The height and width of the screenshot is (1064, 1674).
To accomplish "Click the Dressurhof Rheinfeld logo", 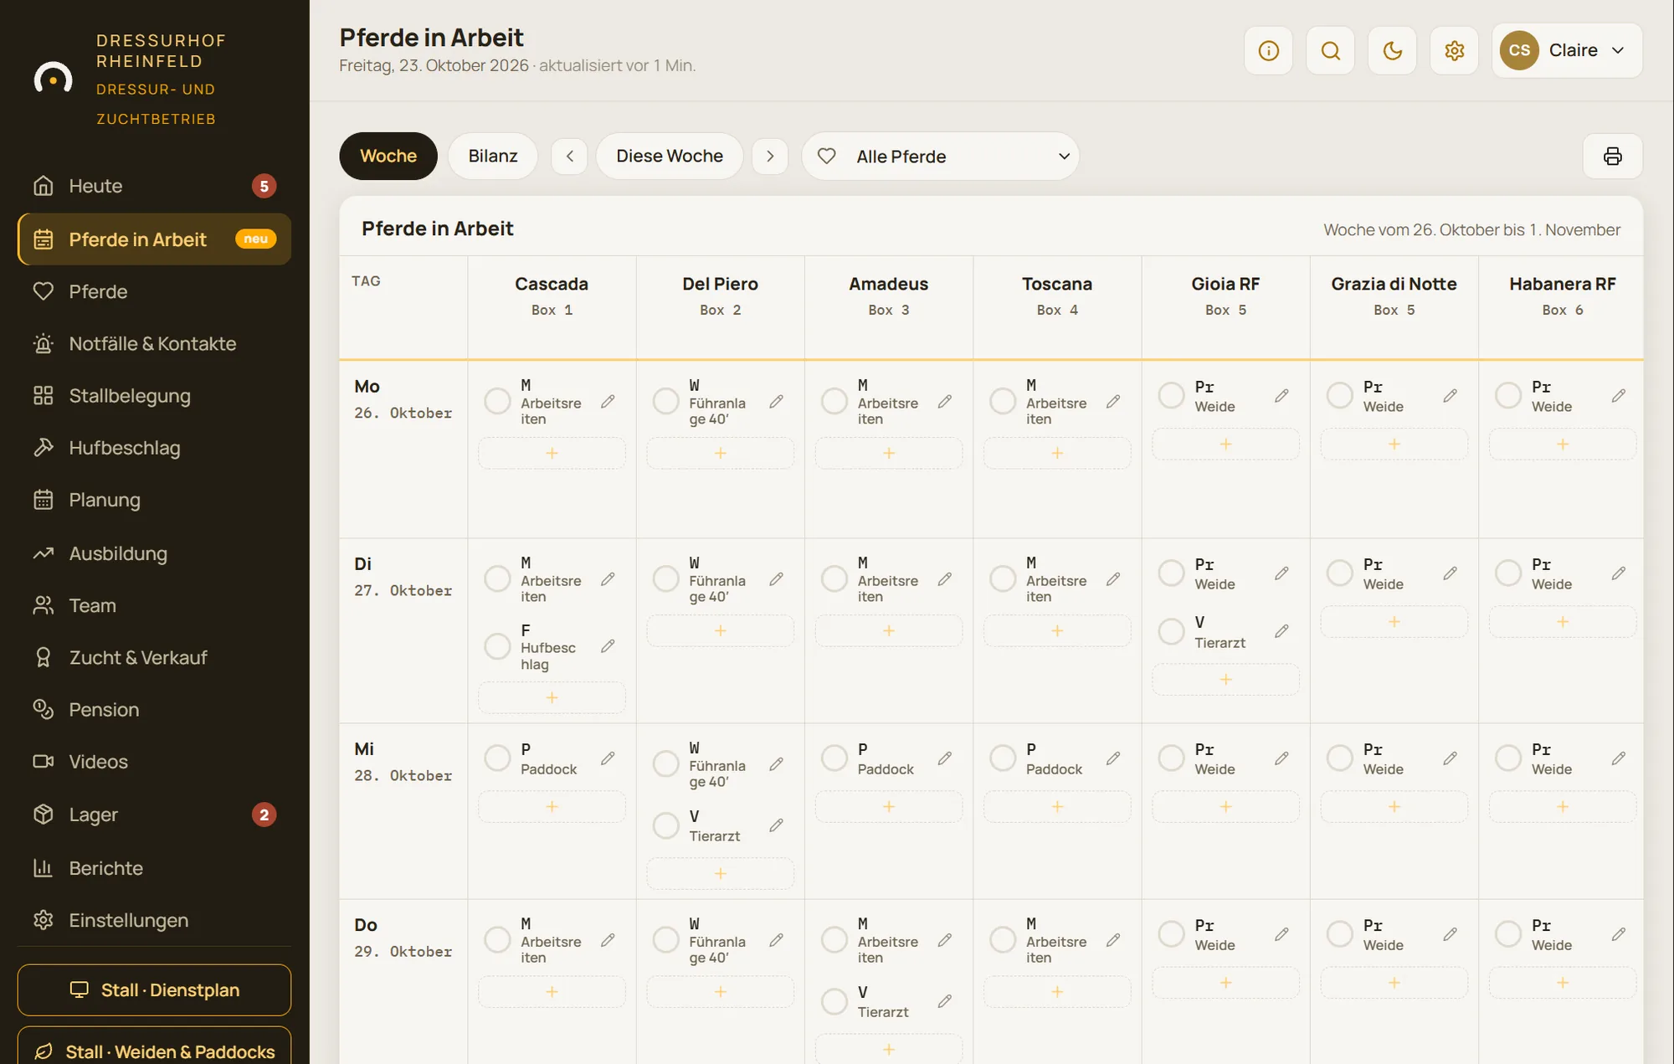I will pyautogui.click(x=53, y=80).
